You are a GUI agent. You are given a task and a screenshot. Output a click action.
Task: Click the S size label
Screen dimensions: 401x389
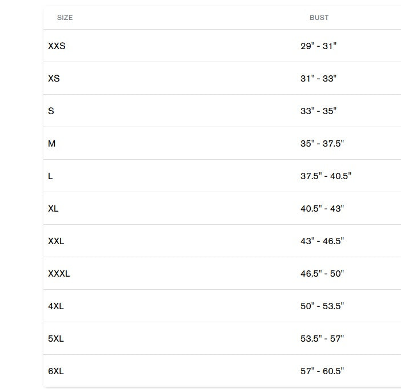point(51,111)
